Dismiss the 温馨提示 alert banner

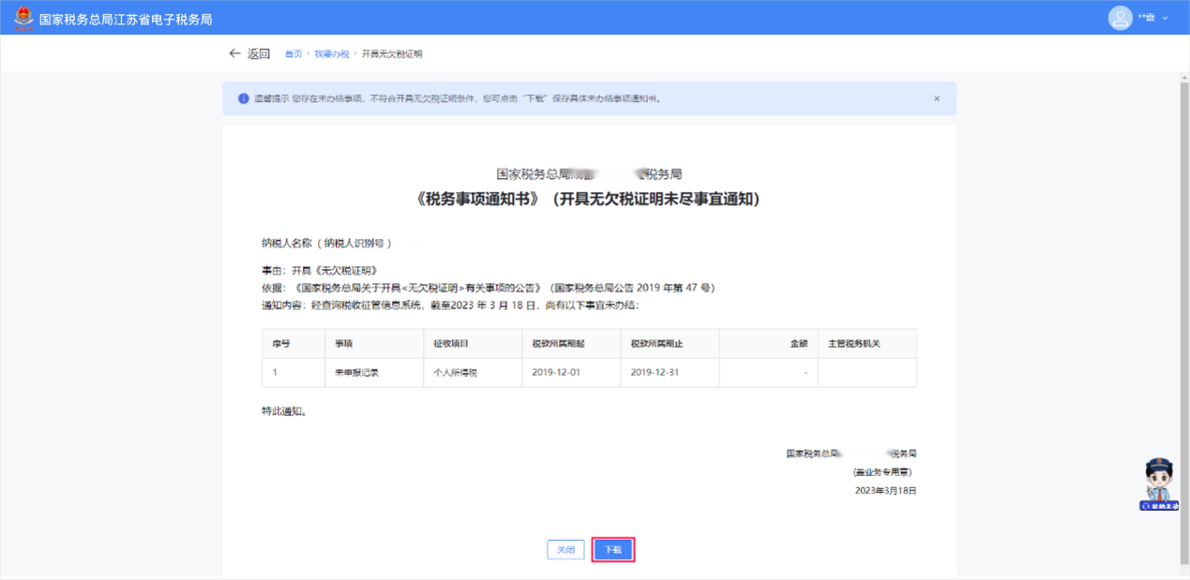click(936, 98)
